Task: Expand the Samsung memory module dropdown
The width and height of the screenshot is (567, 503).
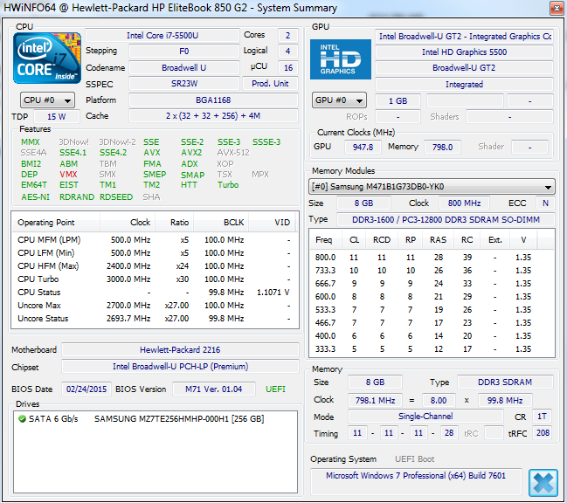Action: click(x=432, y=187)
